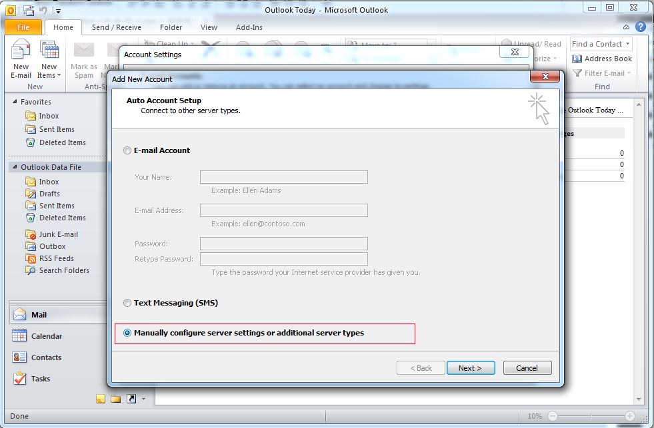Expand the New Items dropdown
Image resolution: width=654 pixels, height=428 pixels.
point(49,75)
